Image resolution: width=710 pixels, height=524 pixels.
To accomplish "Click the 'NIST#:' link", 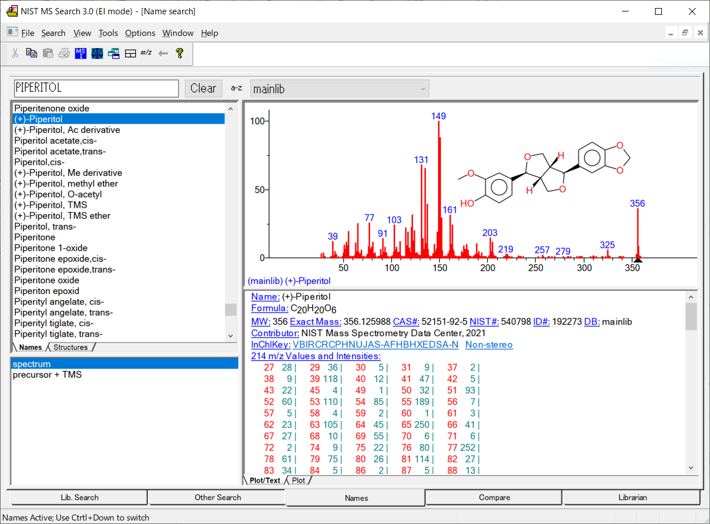I will click(483, 322).
